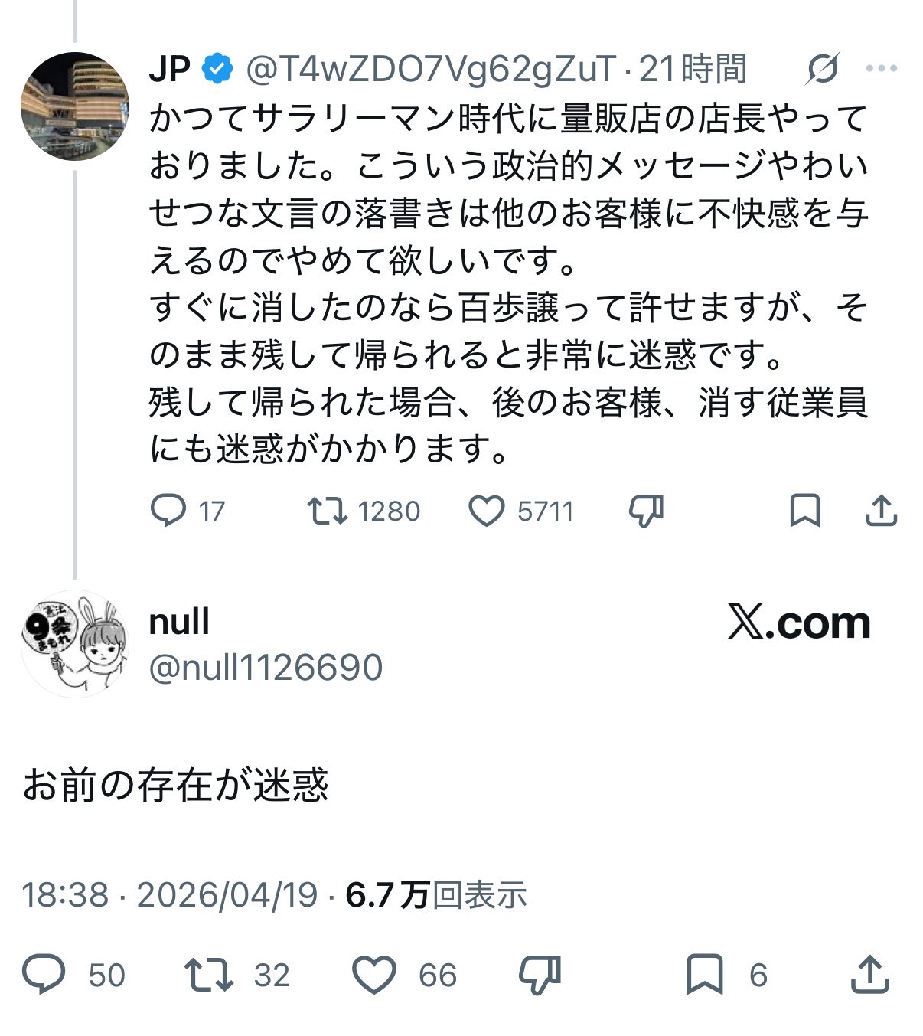Open @null1126690 profile handle

coord(266,667)
